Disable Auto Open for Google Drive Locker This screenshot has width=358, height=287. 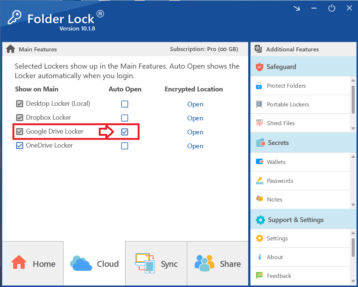coord(124,132)
